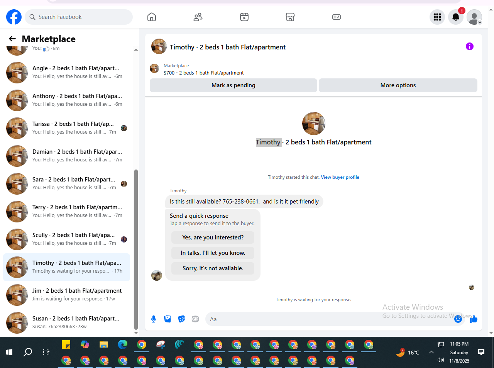This screenshot has height=368, width=494.
Task: Click Timothy's message about availability
Action: [x=244, y=202]
